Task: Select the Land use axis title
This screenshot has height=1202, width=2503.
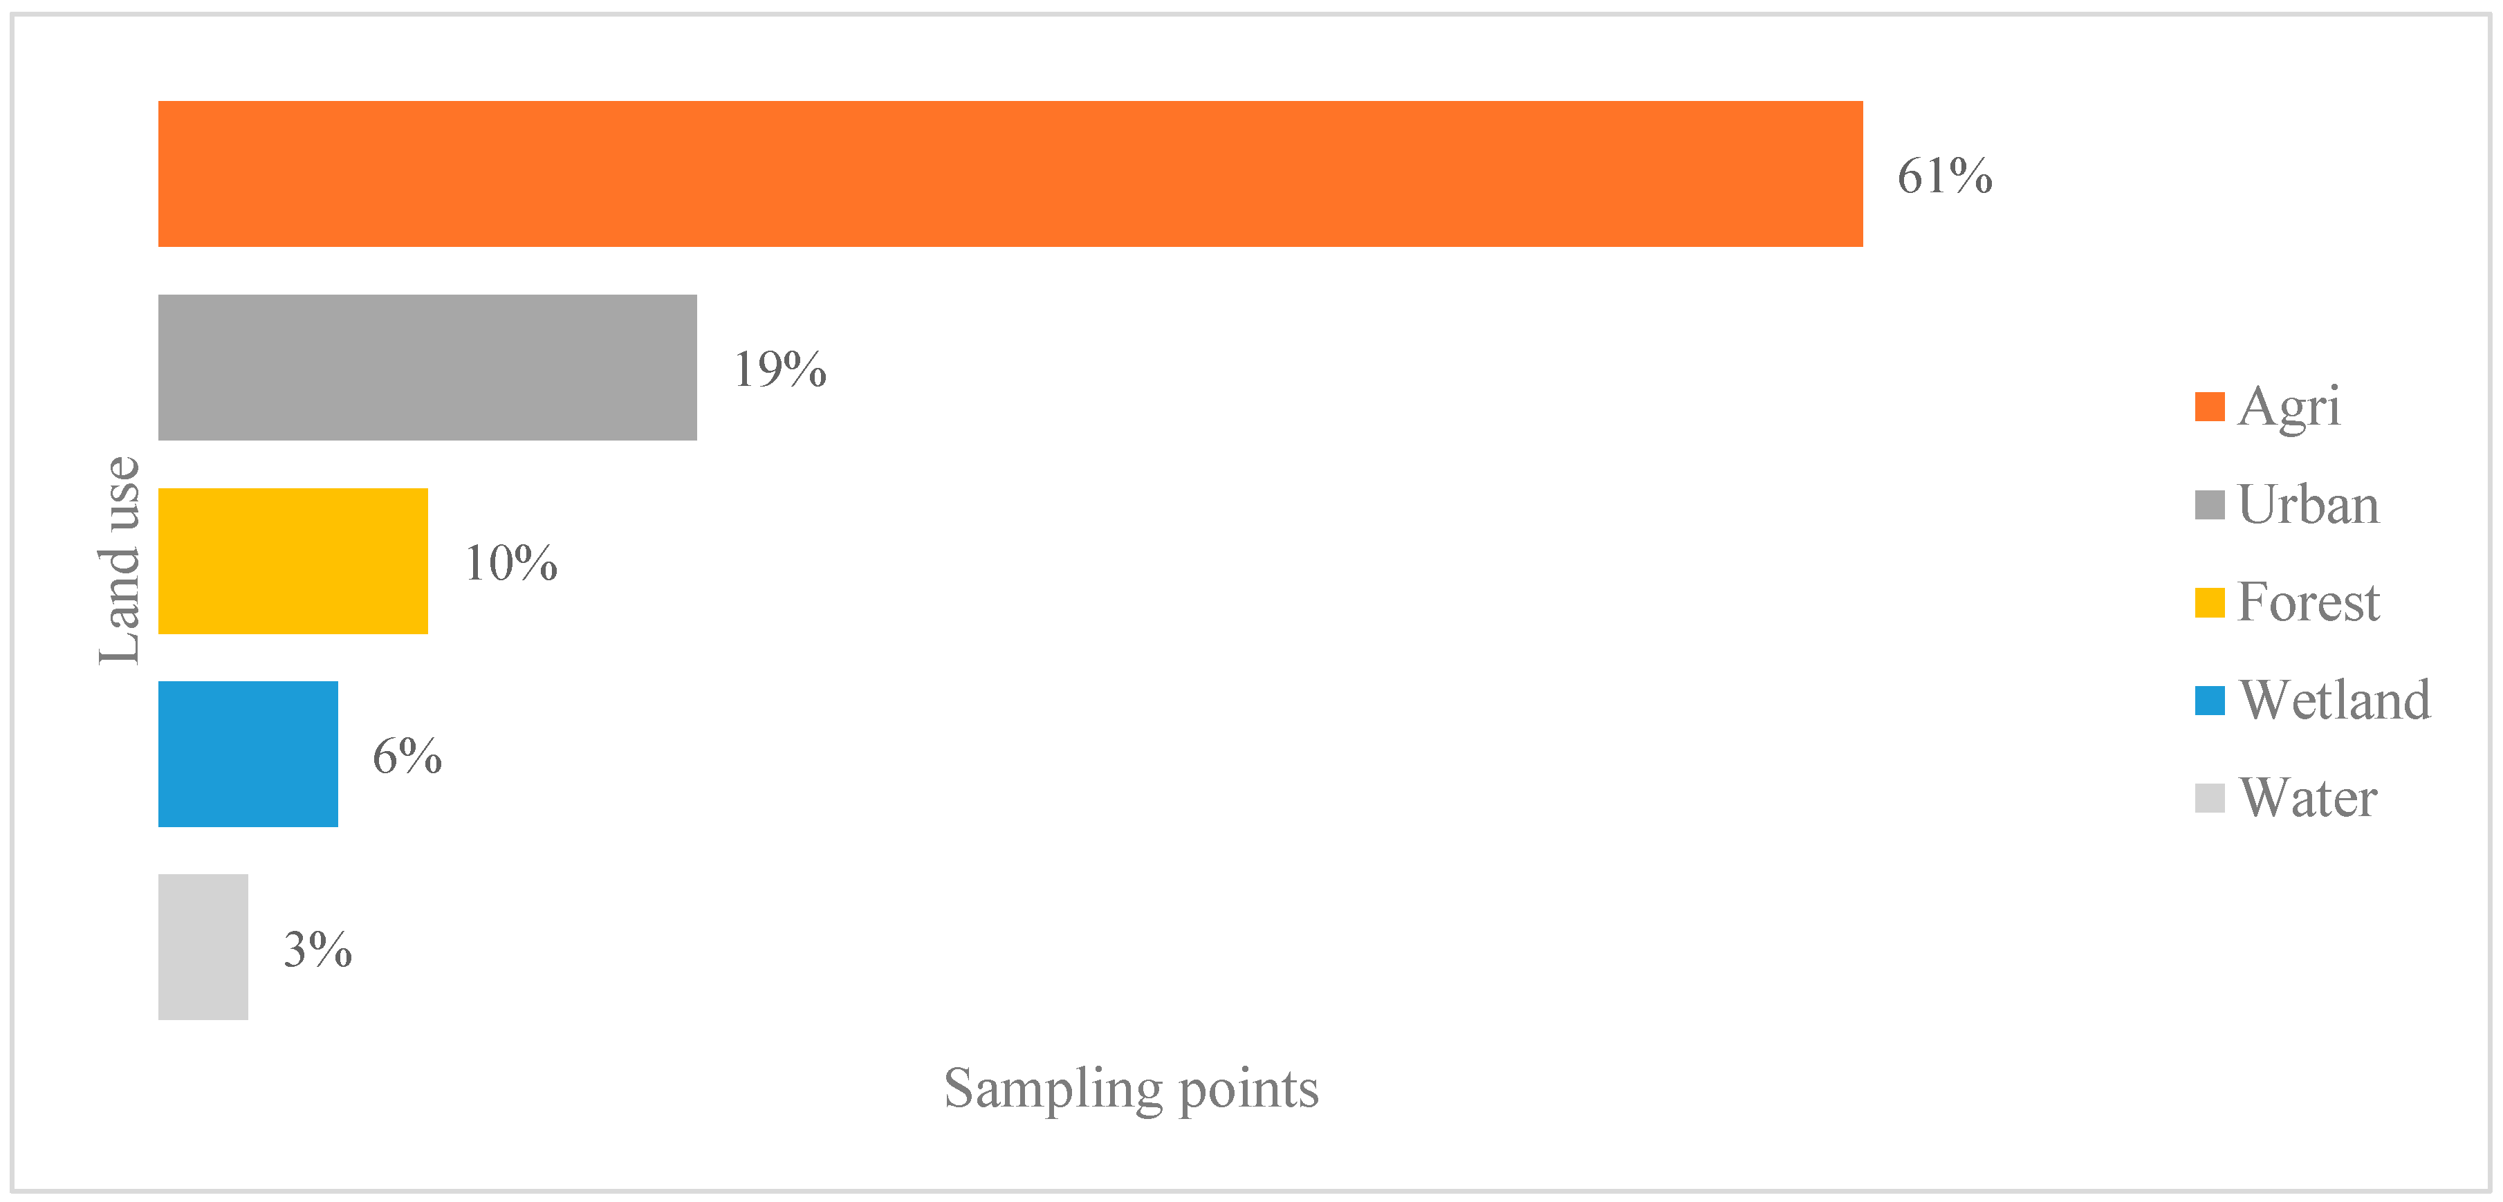Action: [x=120, y=561]
